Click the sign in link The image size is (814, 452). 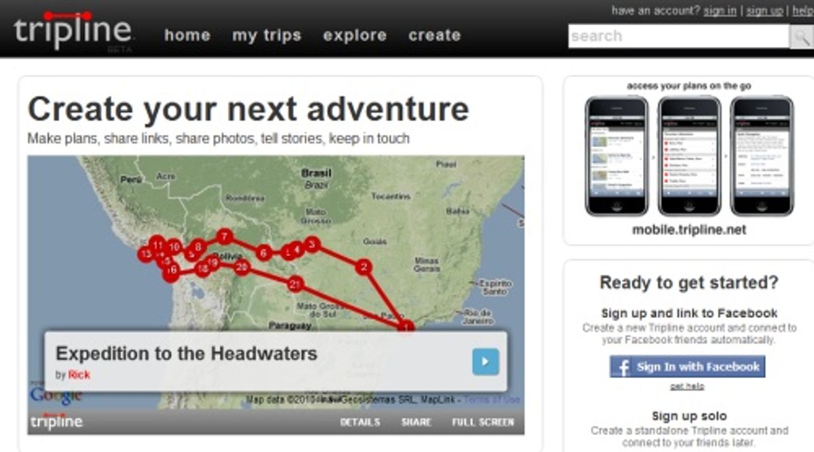(x=720, y=11)
